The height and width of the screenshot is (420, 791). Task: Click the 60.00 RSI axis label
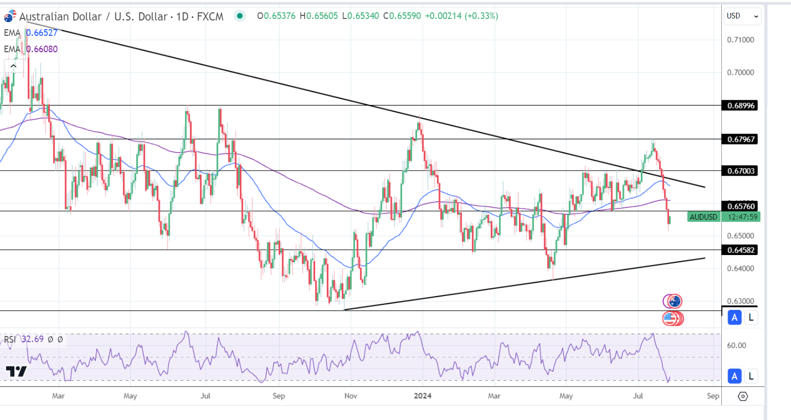[737, 345]
